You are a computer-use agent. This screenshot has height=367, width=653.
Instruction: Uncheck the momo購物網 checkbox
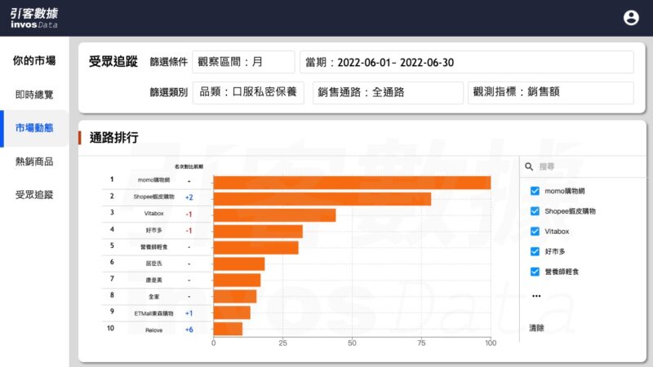point(535,191)
